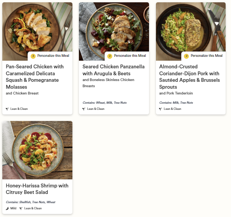
Task: Click the yellow 2 badge on Almond-Crusted Pork
Action: click(x=187, y=56)
